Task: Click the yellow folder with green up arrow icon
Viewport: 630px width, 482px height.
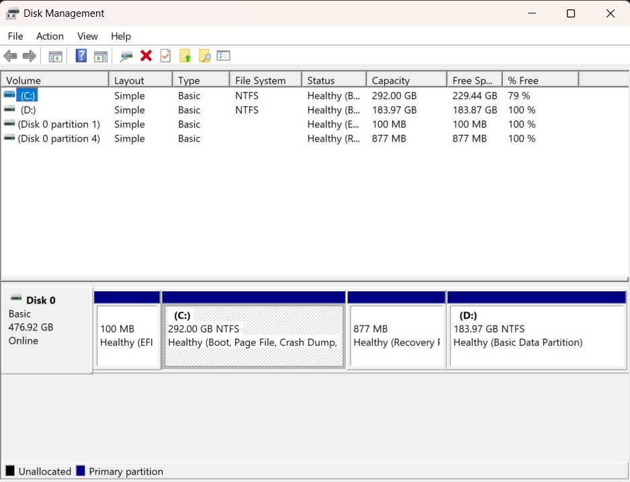Action: [185, 56]
